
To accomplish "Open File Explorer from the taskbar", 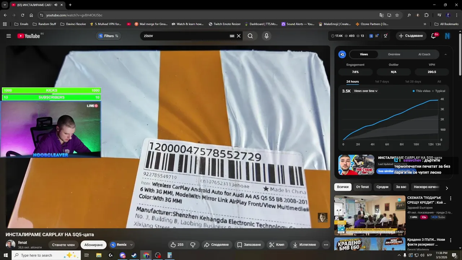I will (x=99, y=255).
